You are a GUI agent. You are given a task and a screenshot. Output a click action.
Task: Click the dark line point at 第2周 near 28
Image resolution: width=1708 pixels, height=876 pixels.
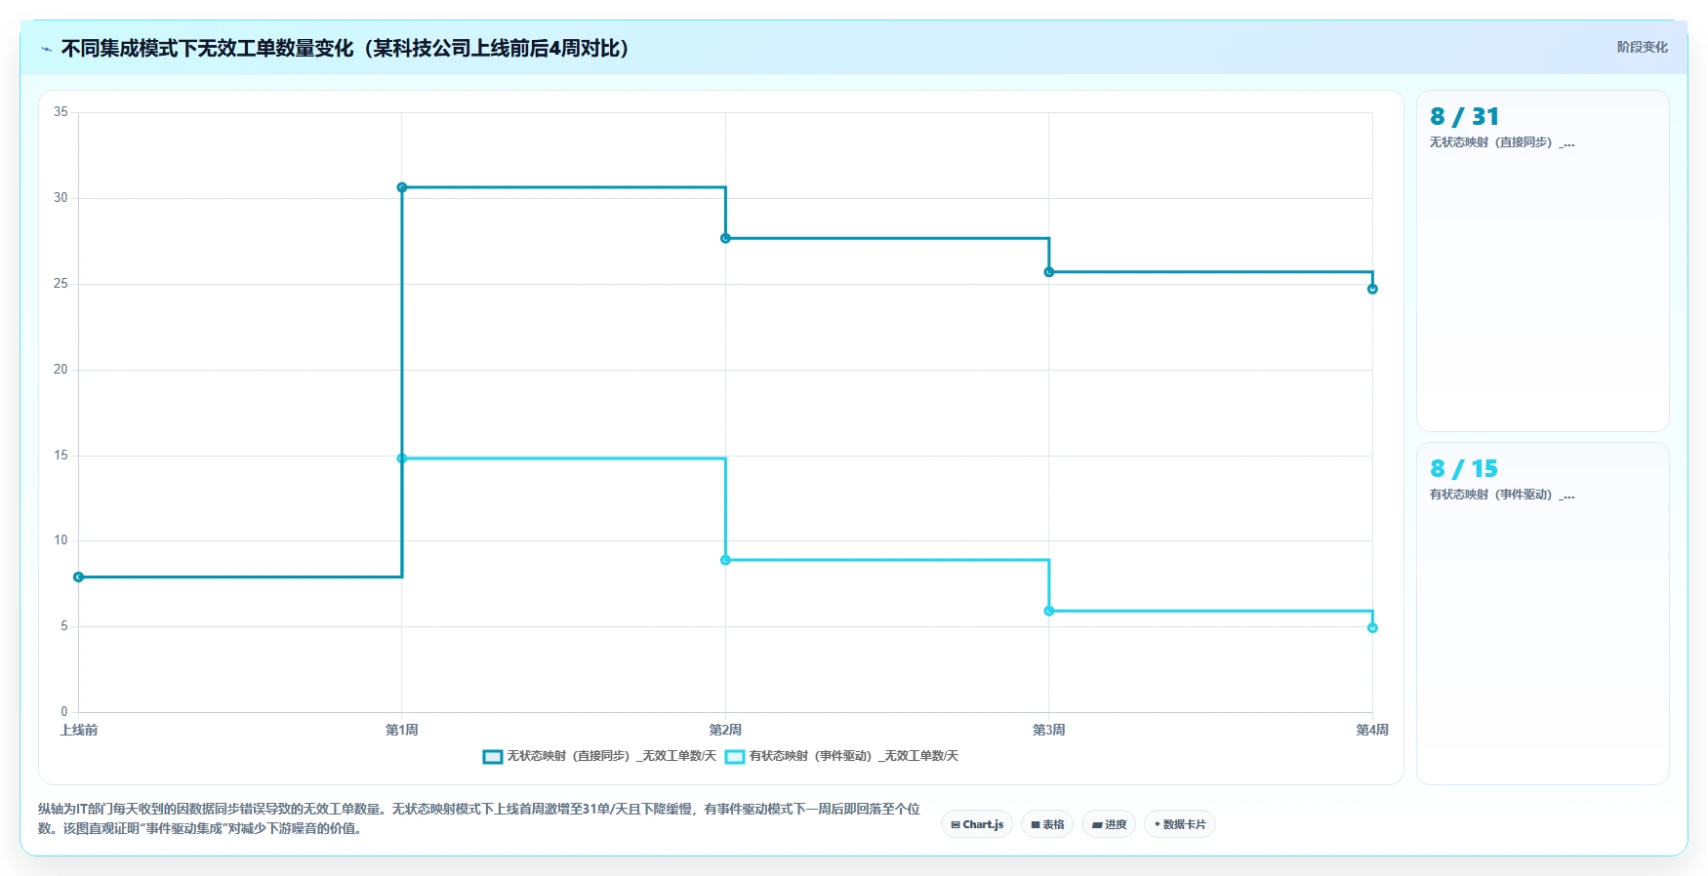725,238
